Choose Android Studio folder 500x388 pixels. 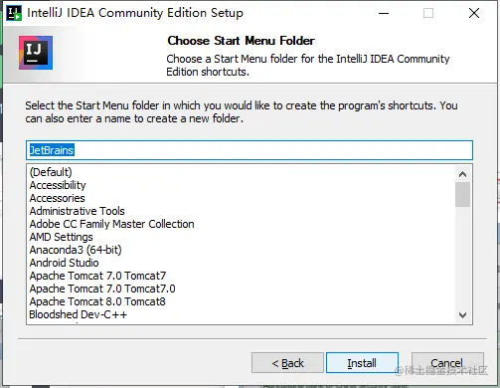point(65,263)
